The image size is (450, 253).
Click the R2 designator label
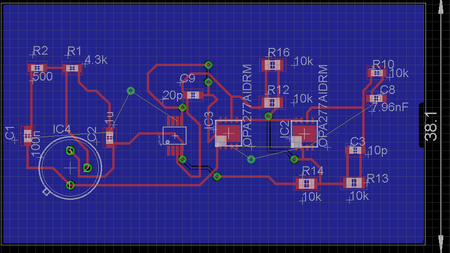40,51
